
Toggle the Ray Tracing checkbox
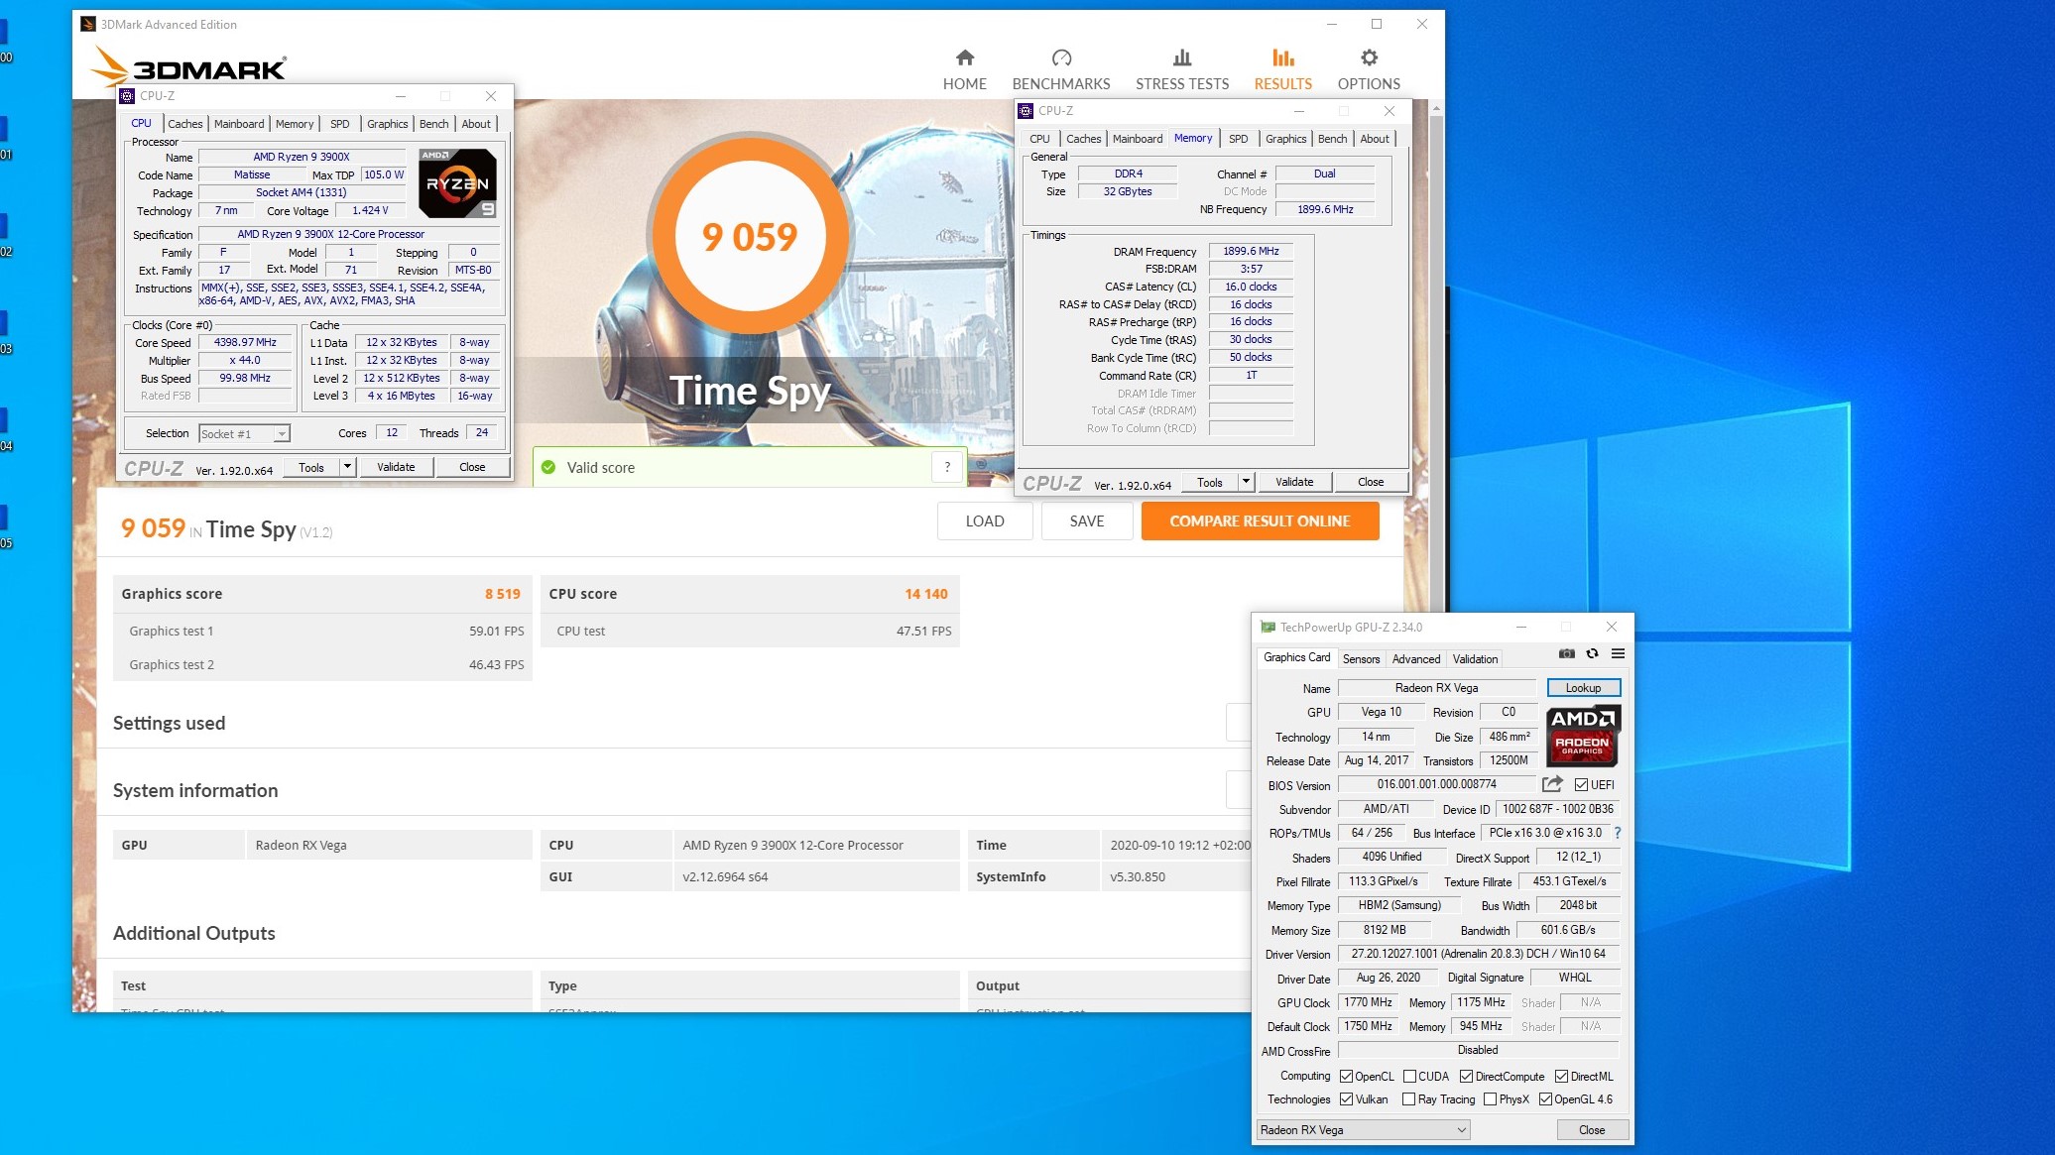pos(1408,1099)
